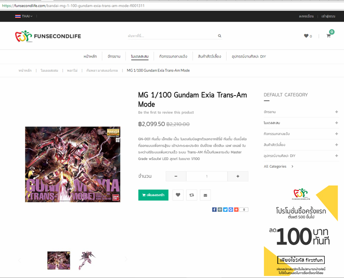Go to กันพลา มาสเตอร์เกรด breadcrumb
This screenshot has height=278, width=344.
[102, 70]
